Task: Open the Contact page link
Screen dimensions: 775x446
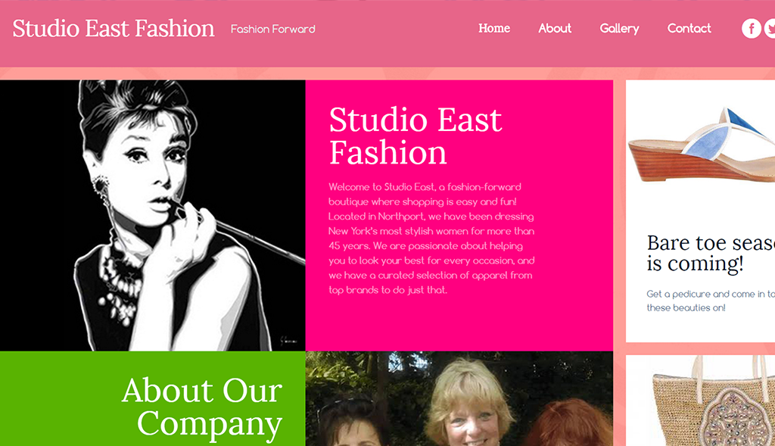Action: 689,28
